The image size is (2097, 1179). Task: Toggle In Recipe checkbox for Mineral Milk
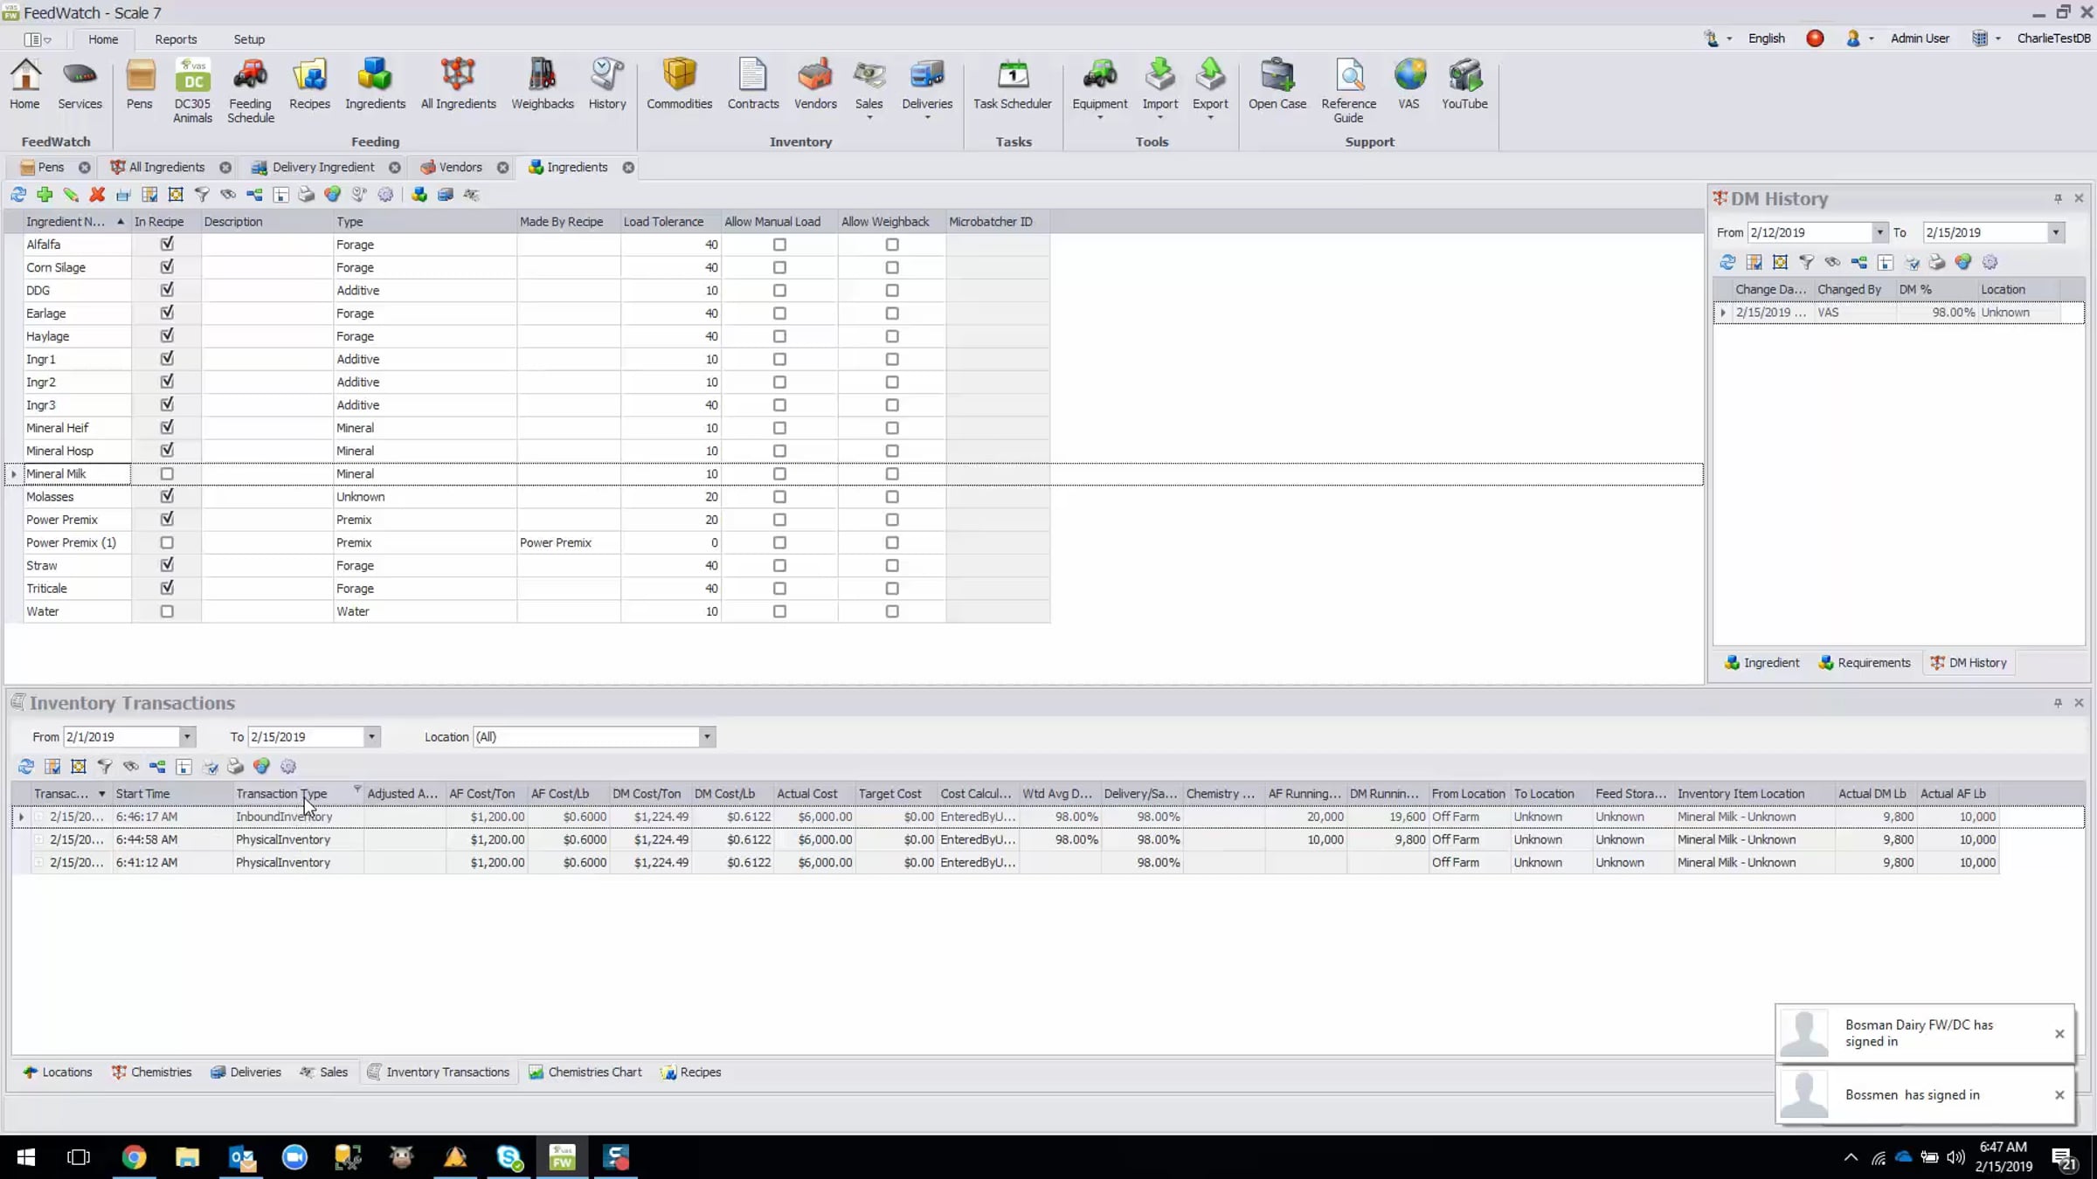(167, 473)
